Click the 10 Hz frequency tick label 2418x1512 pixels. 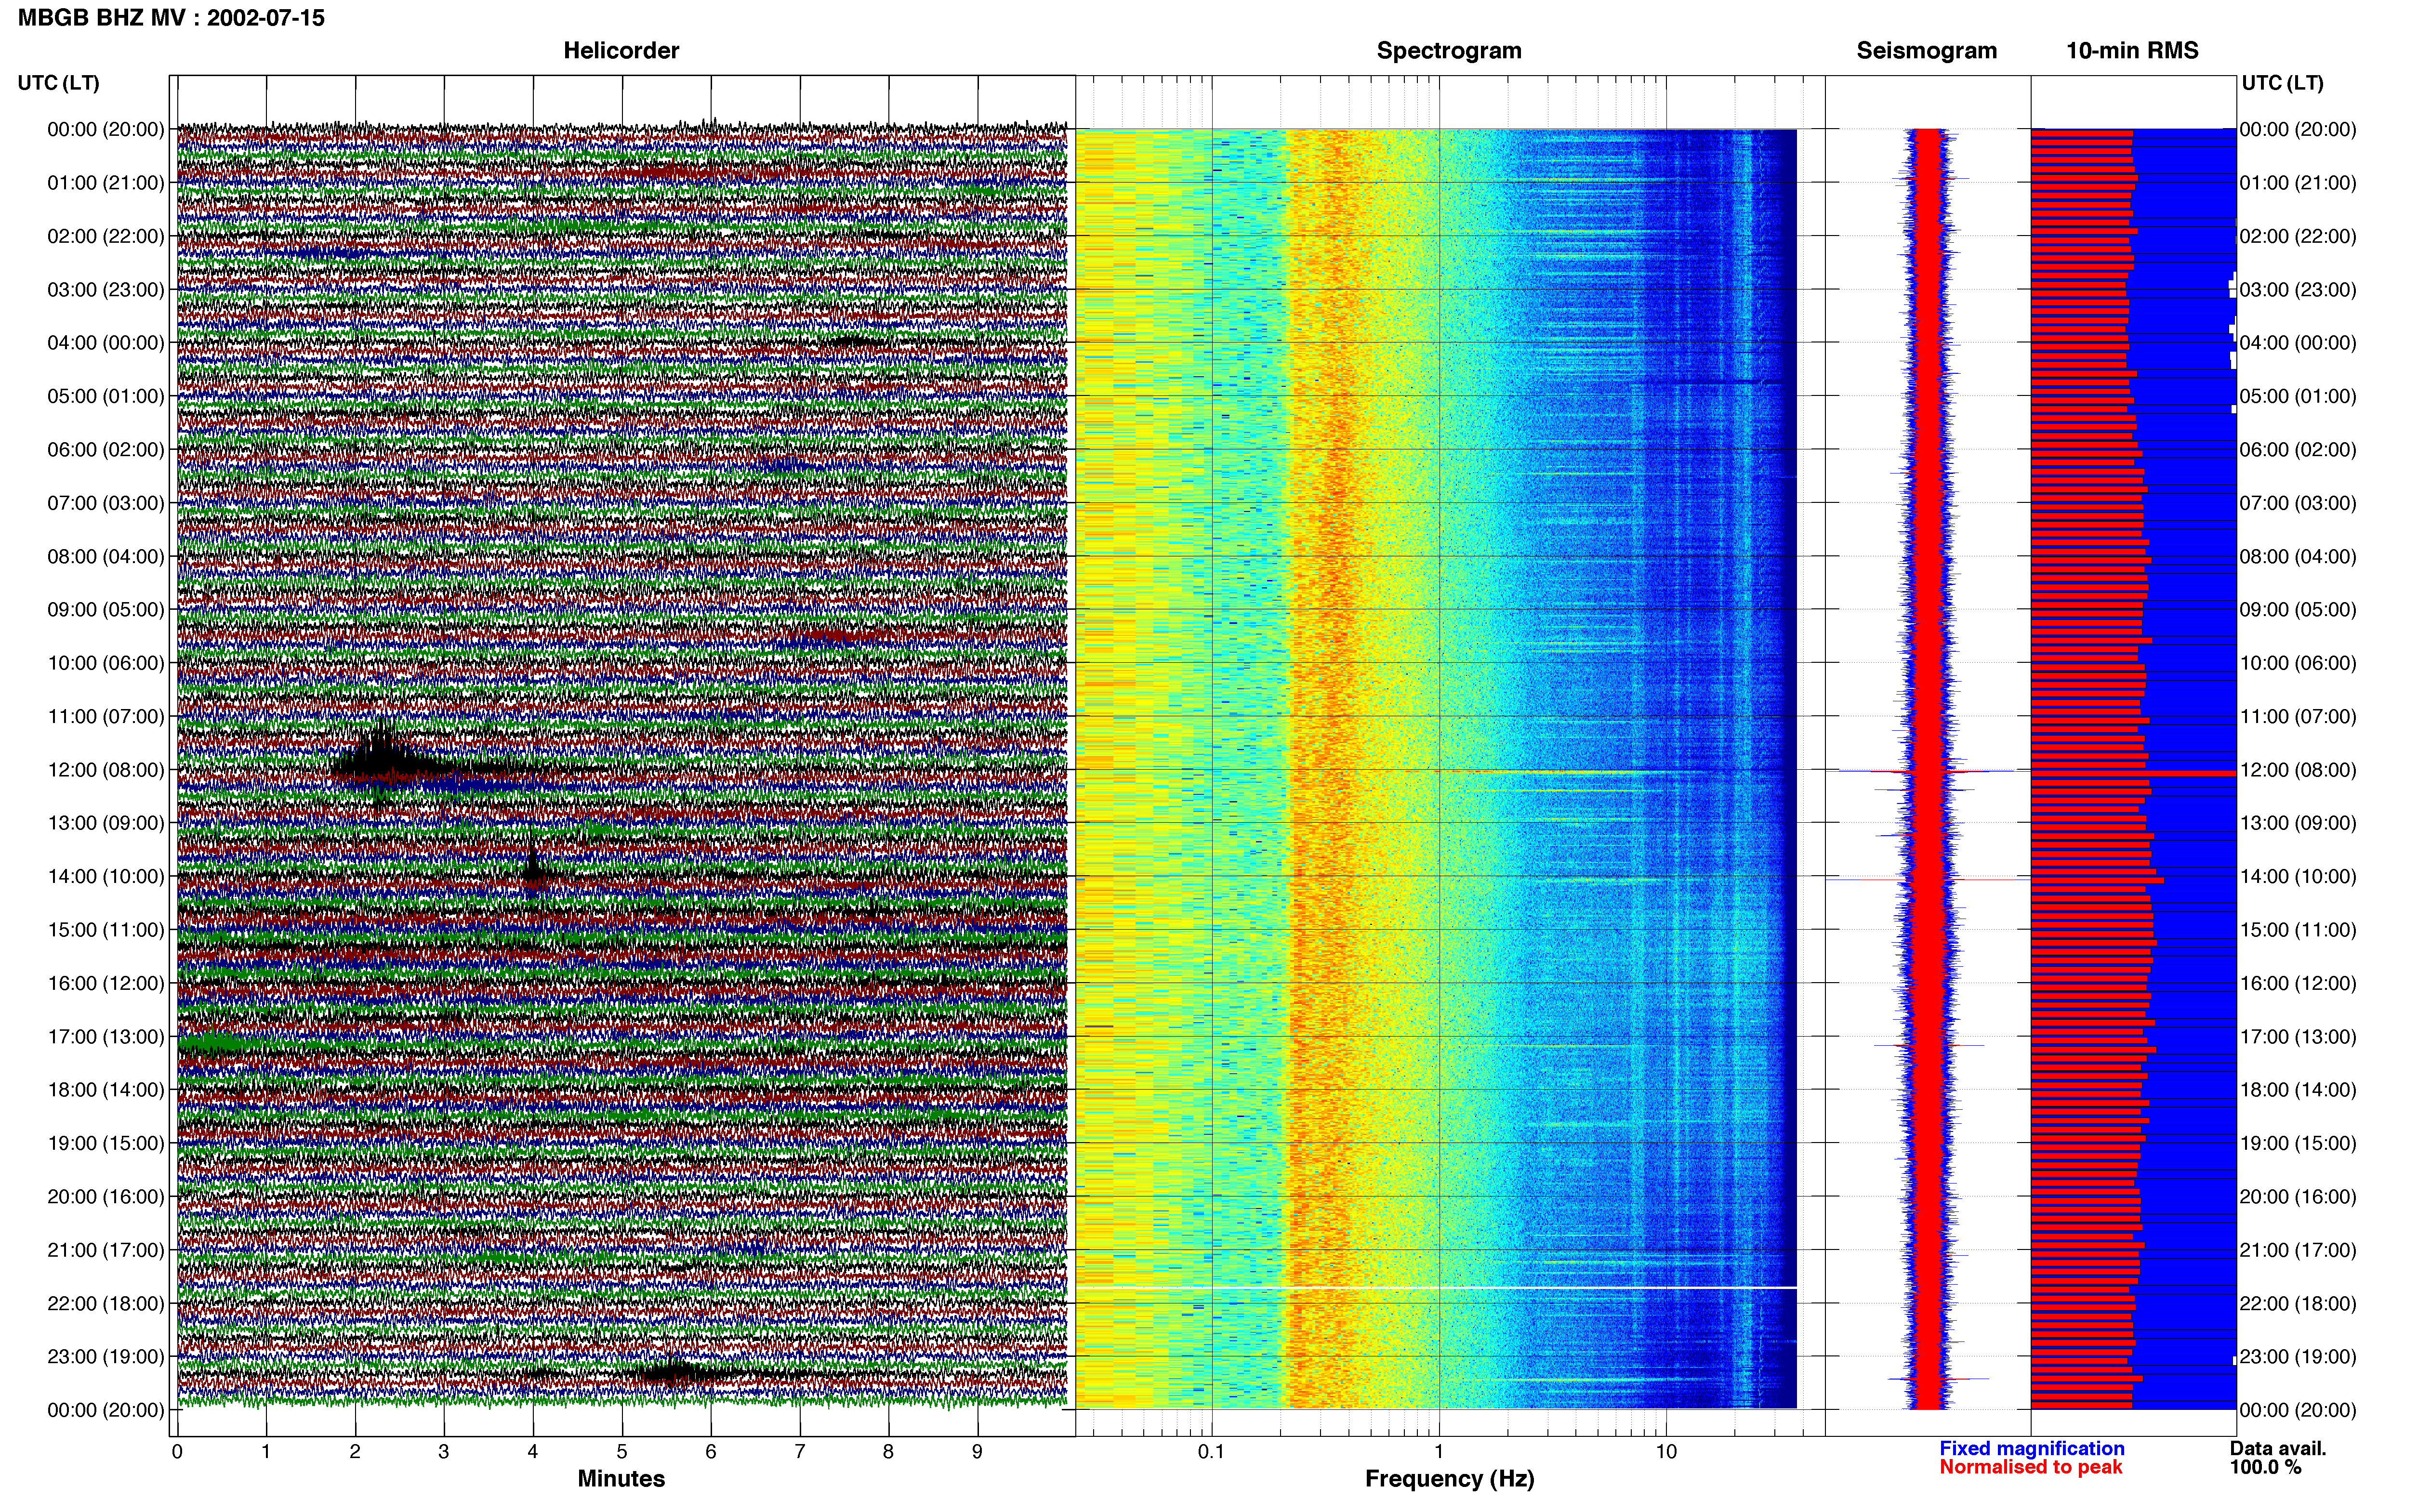tap(1666, 1452)
